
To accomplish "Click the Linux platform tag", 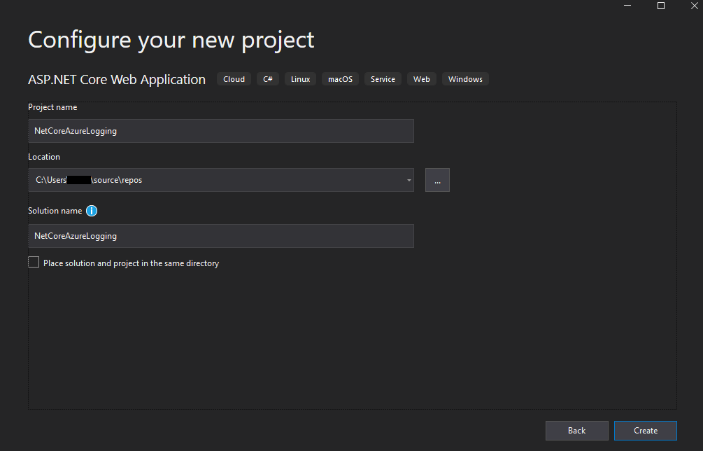I will coord(300,79).
